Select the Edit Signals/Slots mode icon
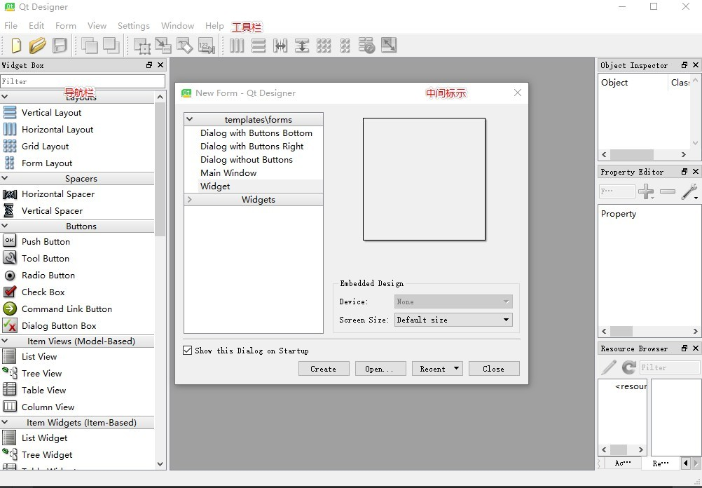 (x=163, y=46)
